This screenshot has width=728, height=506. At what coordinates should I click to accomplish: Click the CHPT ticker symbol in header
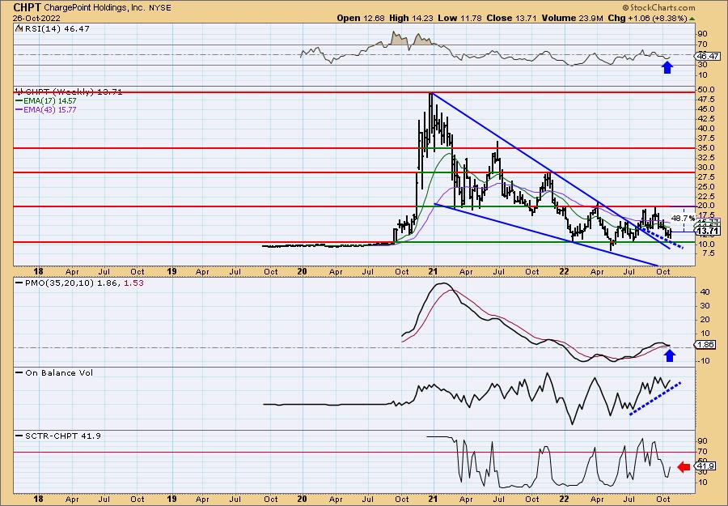pyautogui.click(x=27, y=7)
